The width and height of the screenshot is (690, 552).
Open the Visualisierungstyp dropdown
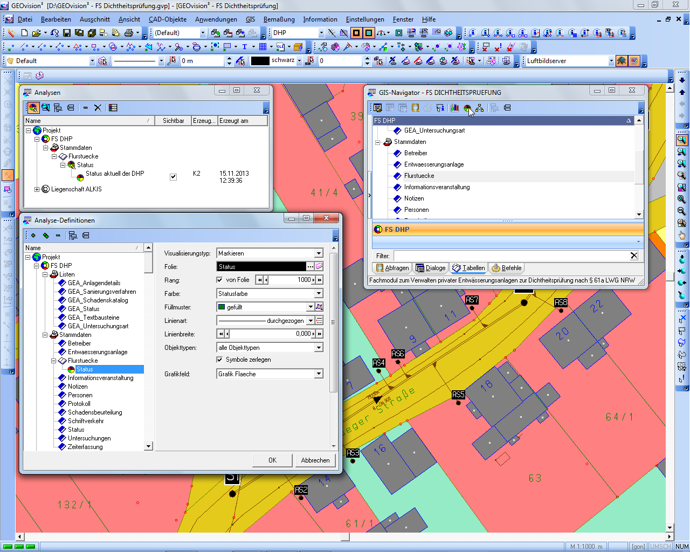pos(319,253)
